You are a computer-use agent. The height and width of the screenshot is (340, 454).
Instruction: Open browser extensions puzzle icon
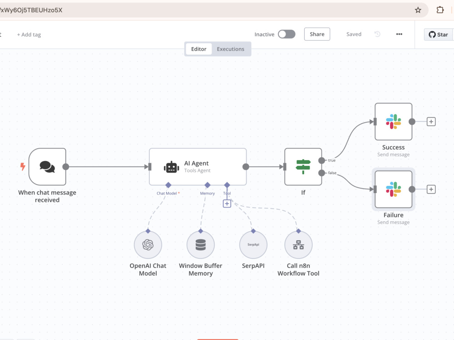point(440,10)
